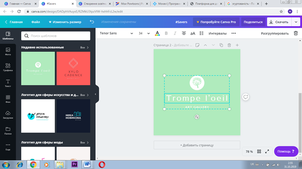Open the Folders sidebar panel
Screen dimensions: 302x169
[8, 131]
